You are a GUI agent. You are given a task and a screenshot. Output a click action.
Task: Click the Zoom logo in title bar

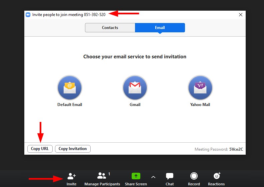pos(28,15)
